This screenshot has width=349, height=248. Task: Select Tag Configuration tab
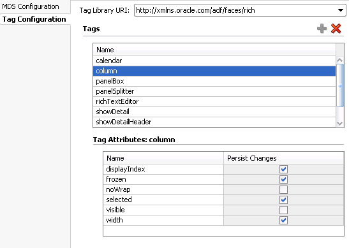[x=34, y=19]
